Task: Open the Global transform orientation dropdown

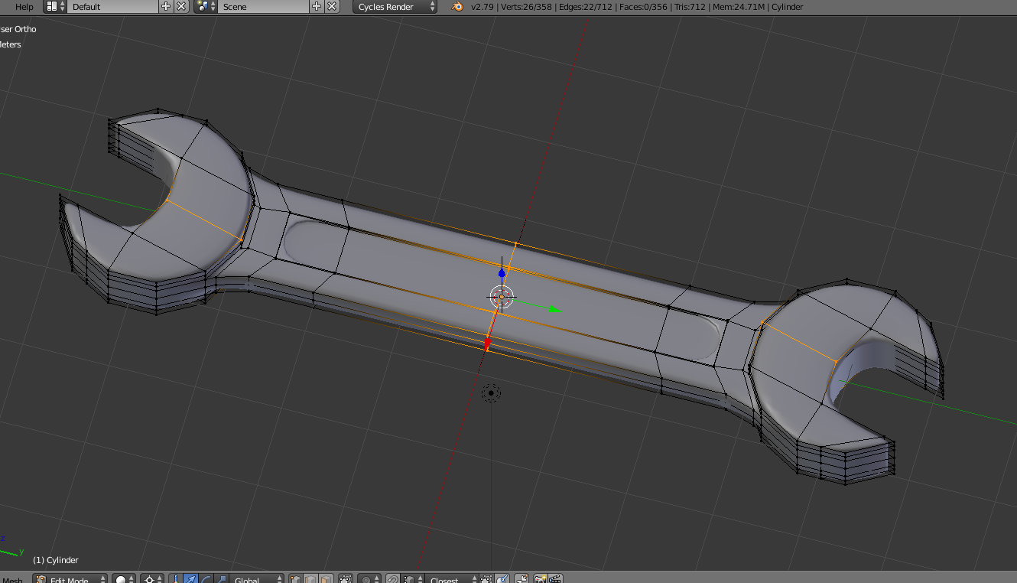Action: click(x=257, y=579)
